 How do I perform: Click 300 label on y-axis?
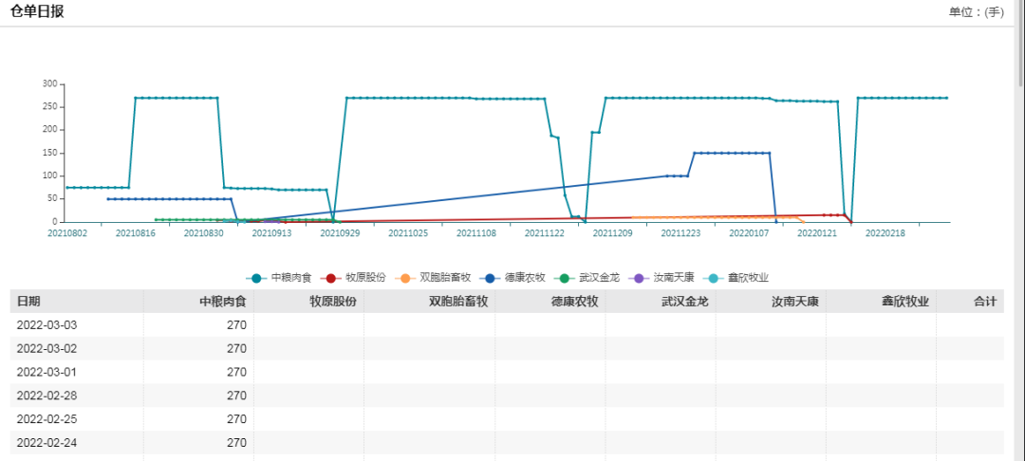(x=49, y=83)
